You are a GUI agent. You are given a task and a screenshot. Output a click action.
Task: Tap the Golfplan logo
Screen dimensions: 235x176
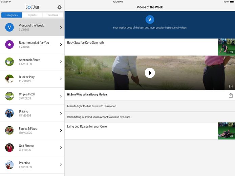(32, 7)
